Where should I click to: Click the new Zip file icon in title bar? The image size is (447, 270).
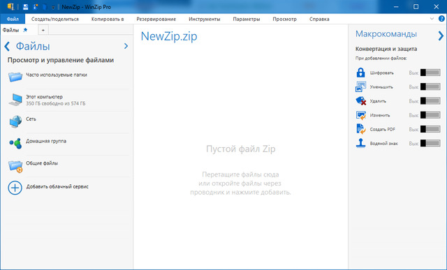coord(36,7)
